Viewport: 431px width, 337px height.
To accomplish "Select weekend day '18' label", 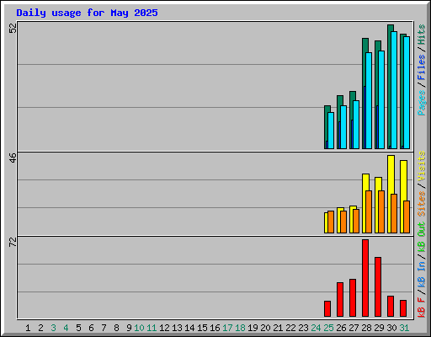I will pyautogui.click(x=240, y=328).
